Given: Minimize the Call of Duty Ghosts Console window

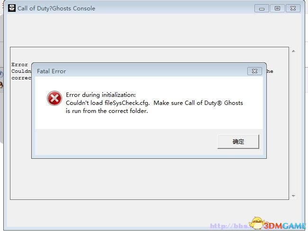Looking at the screenshot, I should coord(262,9).
